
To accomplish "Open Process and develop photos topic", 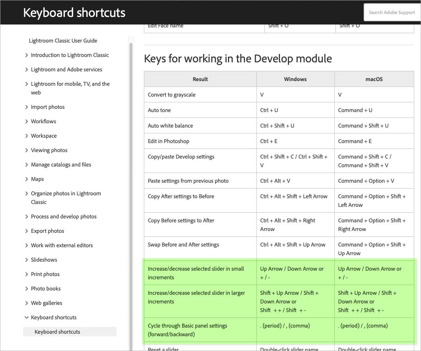I will (63, 217).
